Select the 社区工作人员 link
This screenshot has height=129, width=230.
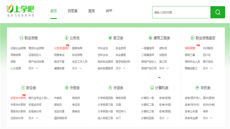point(80,62)
